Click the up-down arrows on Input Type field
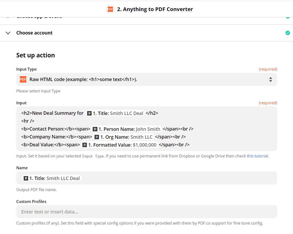293x234 pixels. 270,79
